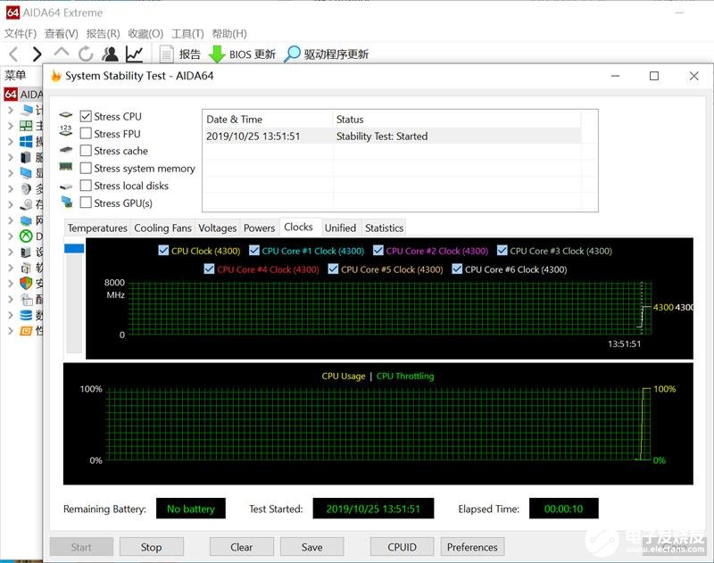Screen dimensions: 714x563
Task: Open the 报告 report toolbar item
Action: 180,54
